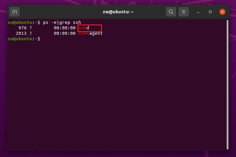Maximize the terminal window
Image resolution: width=236 pixels, height=157 pixels.
coord(210,12)
